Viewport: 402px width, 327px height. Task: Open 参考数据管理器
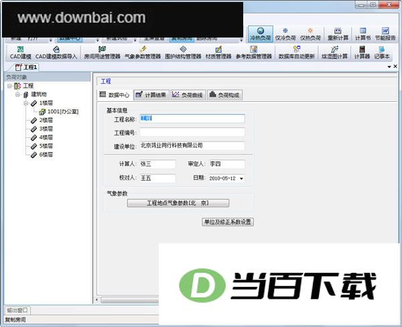253,52
